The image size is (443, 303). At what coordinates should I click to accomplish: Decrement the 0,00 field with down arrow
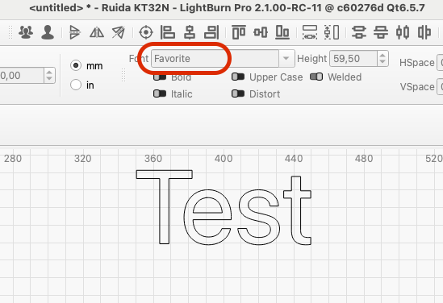(x=49, y=79)
